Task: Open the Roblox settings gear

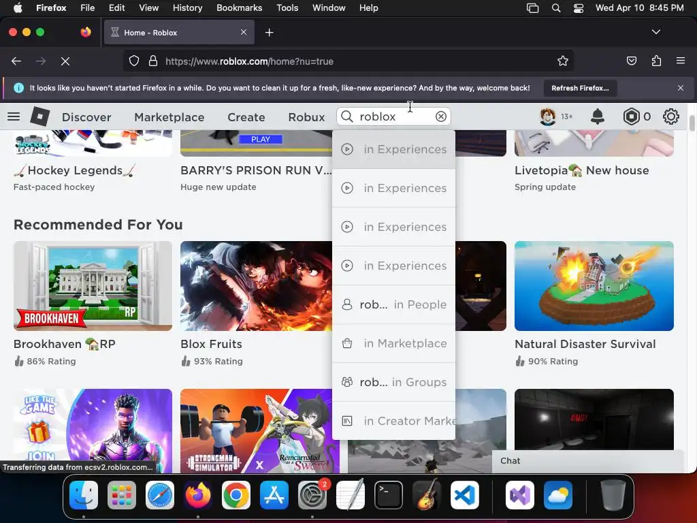Action: click(670, 116)
